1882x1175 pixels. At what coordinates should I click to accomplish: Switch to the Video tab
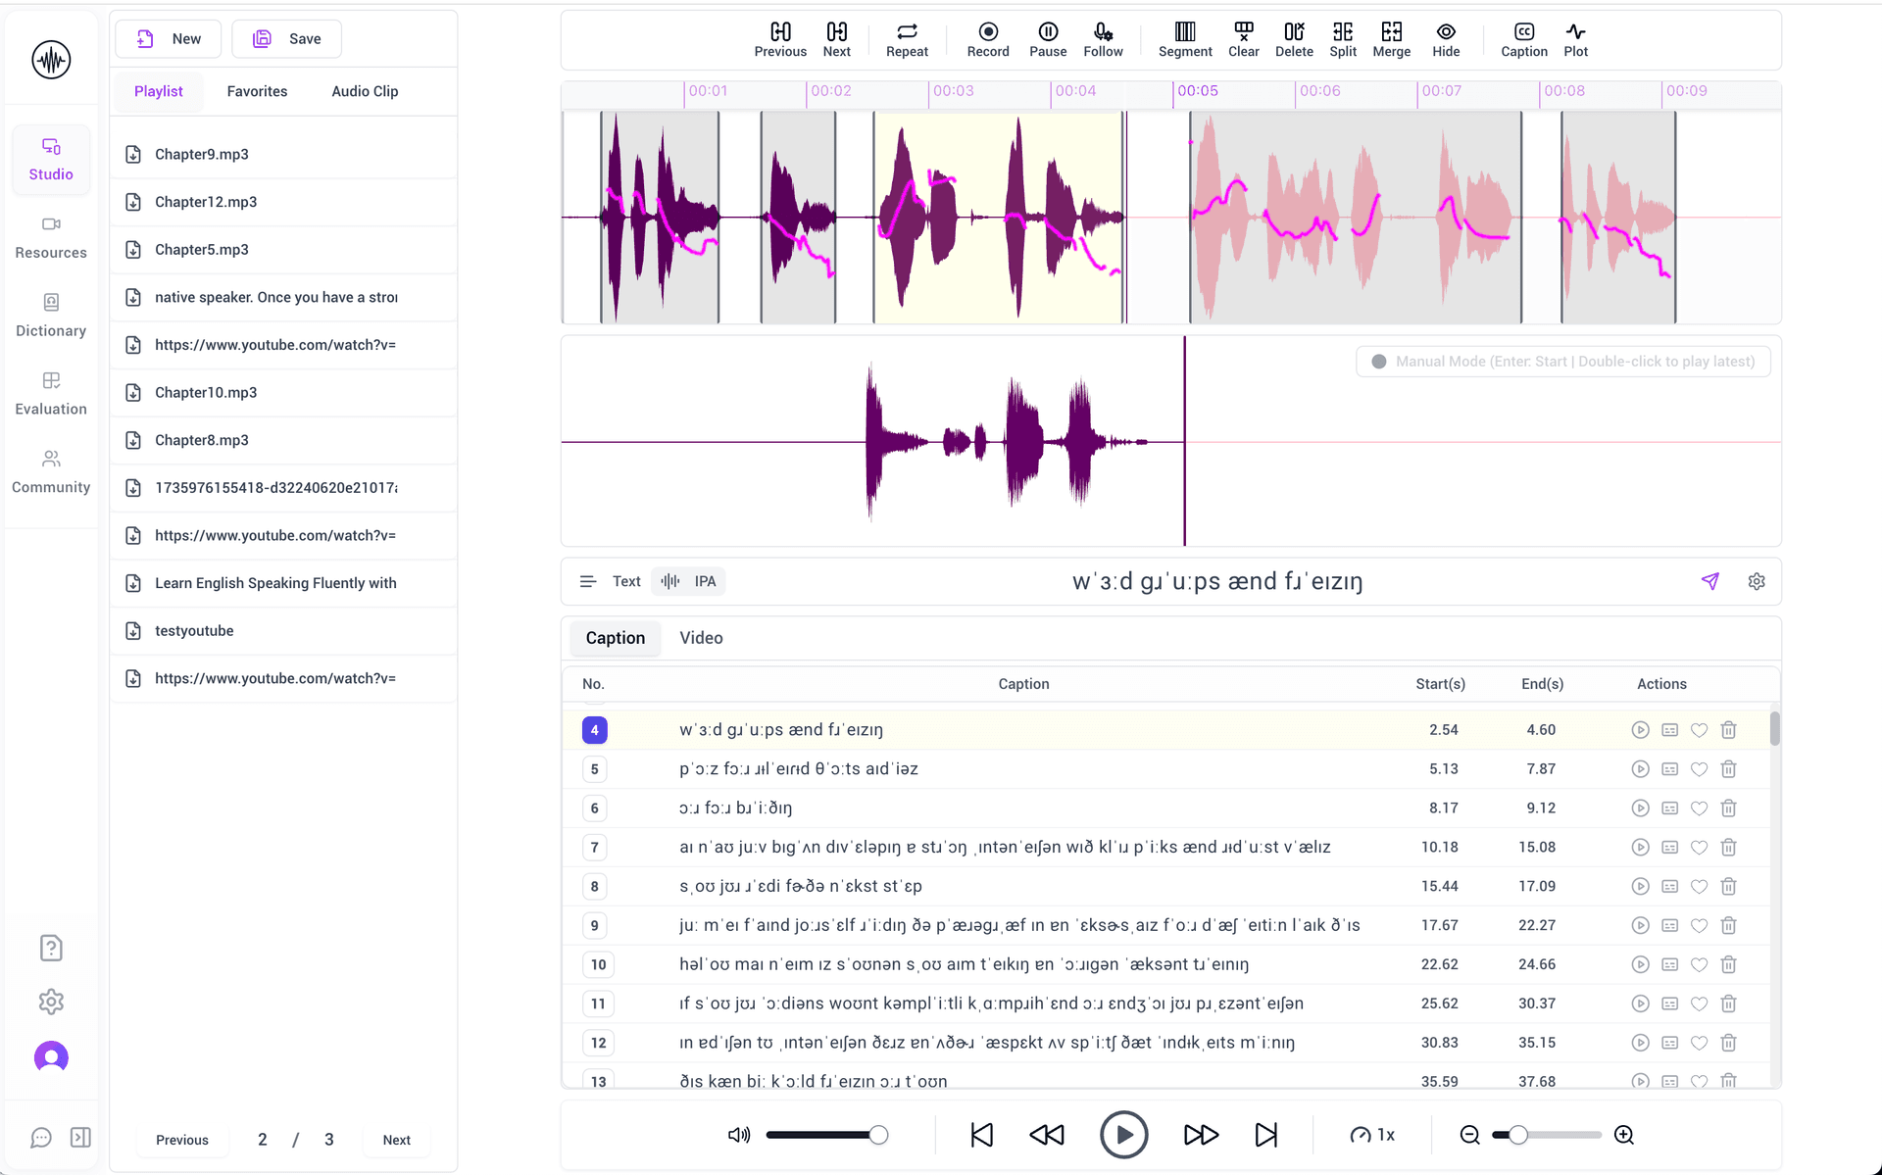click(x=701, y=637)
